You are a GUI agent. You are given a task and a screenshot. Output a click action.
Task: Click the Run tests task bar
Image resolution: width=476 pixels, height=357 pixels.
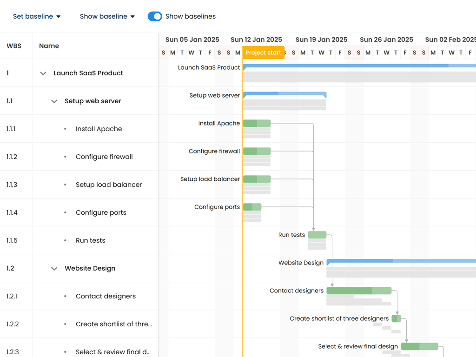pos(317,235)
